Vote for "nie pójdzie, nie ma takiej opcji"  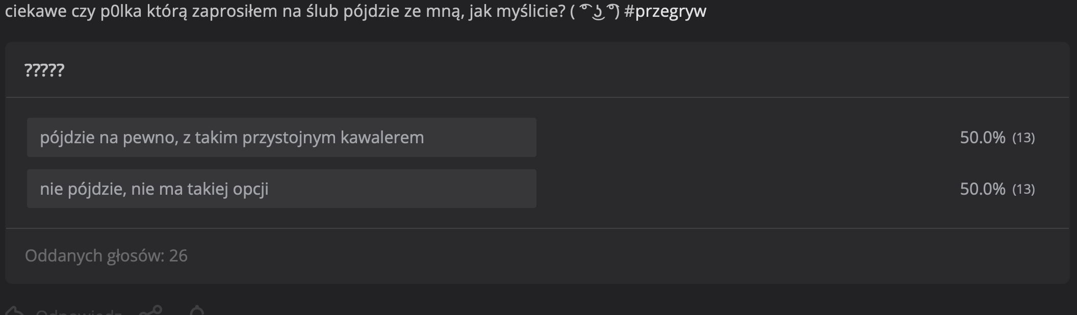point(281,189)
